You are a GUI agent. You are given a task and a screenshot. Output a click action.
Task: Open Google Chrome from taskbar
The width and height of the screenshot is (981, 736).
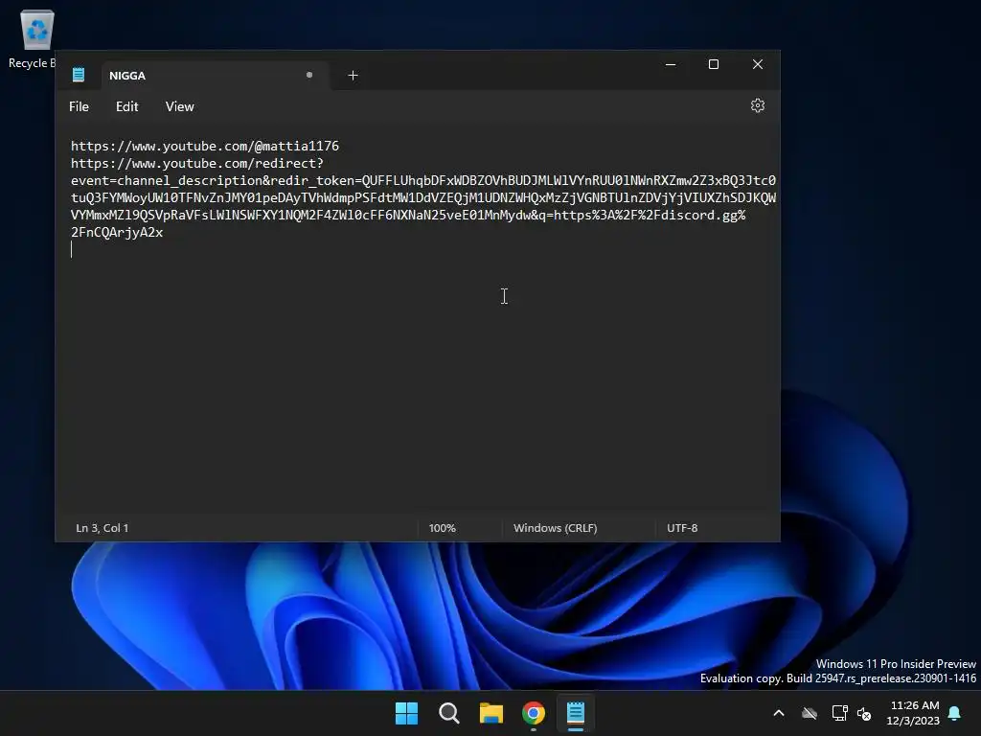534,713
